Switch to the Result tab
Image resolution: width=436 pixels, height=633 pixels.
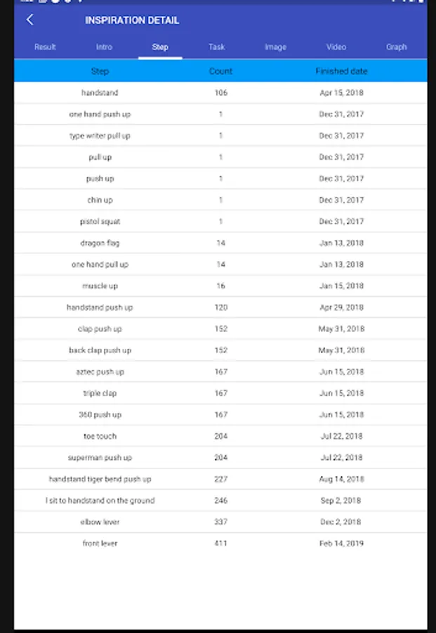pyautogui.click(x=45, y=47)
